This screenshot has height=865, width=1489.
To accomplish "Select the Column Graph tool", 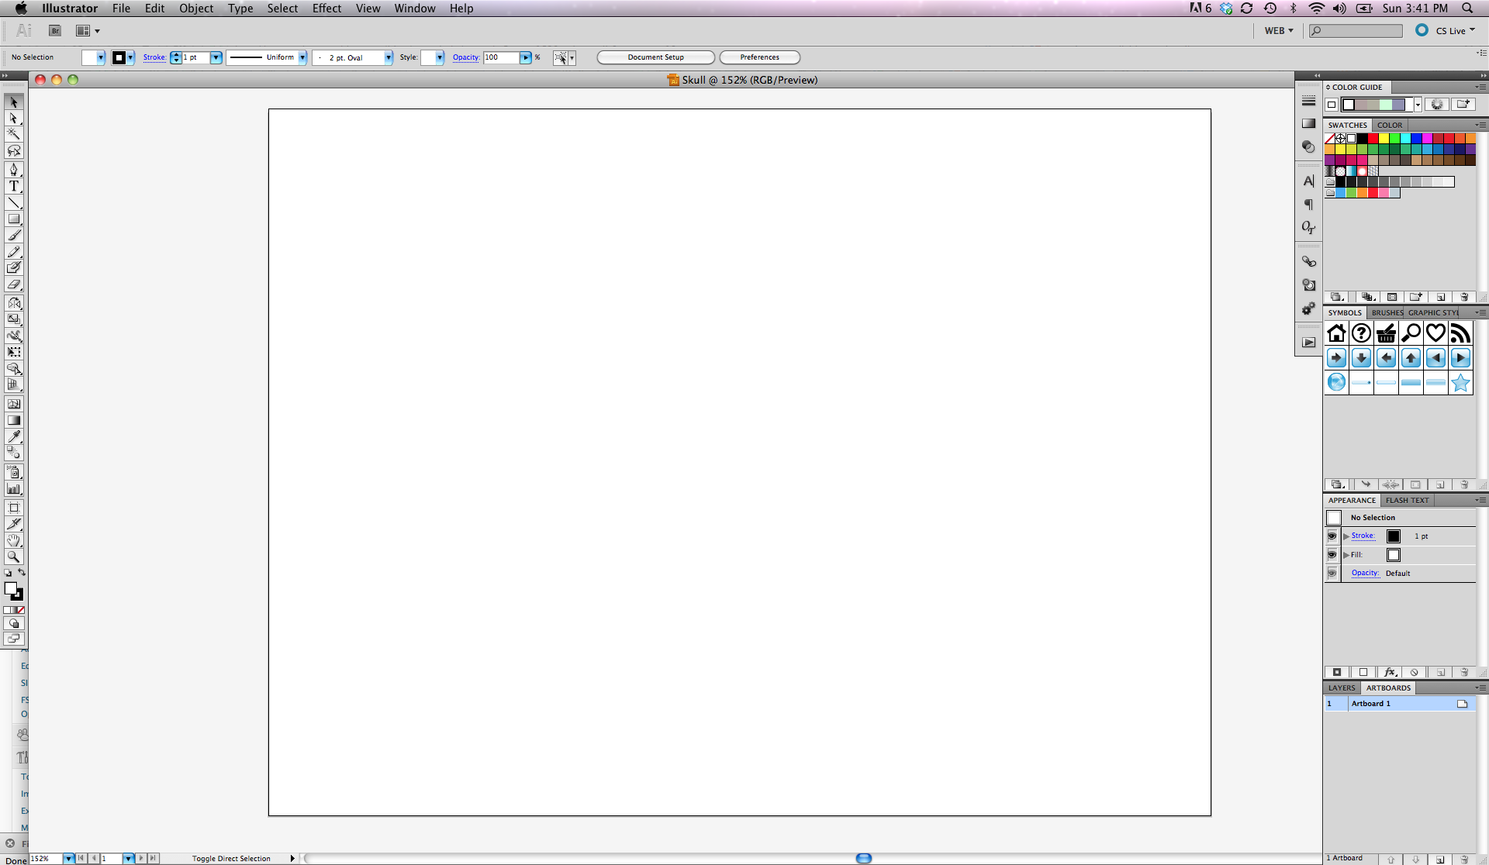I will 14,488.
